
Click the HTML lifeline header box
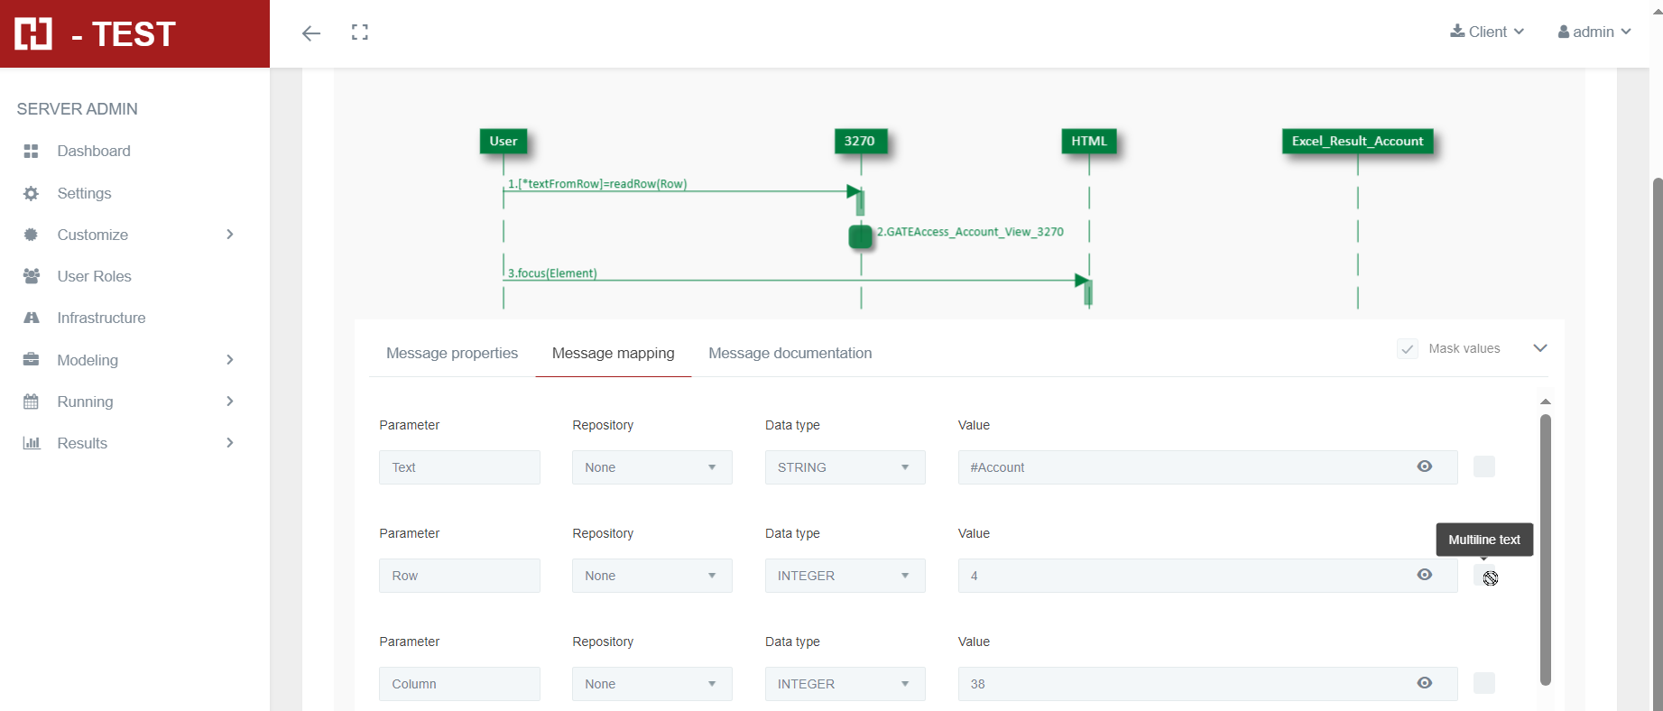(x=1088, y=141)
